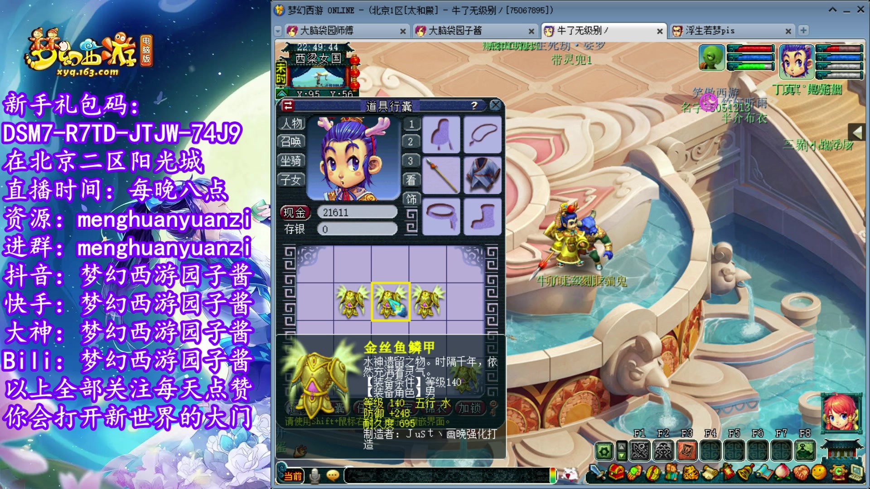Activate the green F8 shortcut slot
870x489 pixels.
(x=805, y=451)
